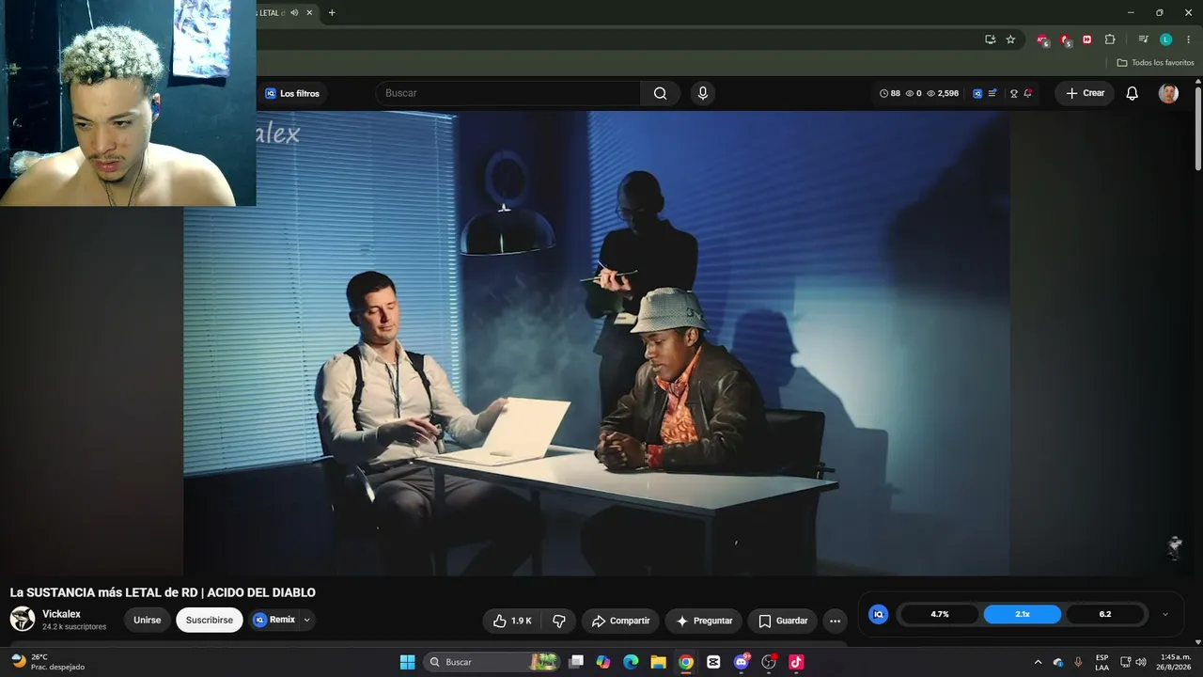Click the video title text
1203x677 pixels.
click(x=163, y=592)
